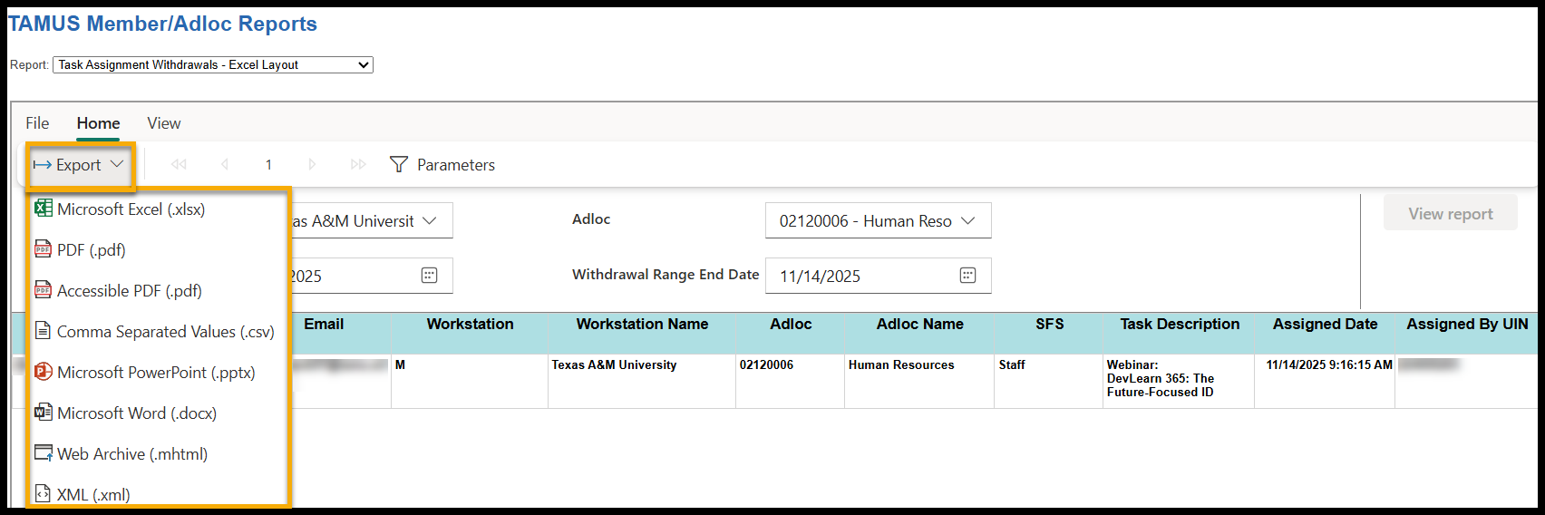Click the Parameters filter funnel icon
The image size is (1545, 515).
pos(398,164)
